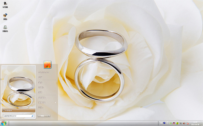Screen dimensions: 203x126
Task: Open the shutdown options arrow next to 关机
Action: click(x=49, y=116)
